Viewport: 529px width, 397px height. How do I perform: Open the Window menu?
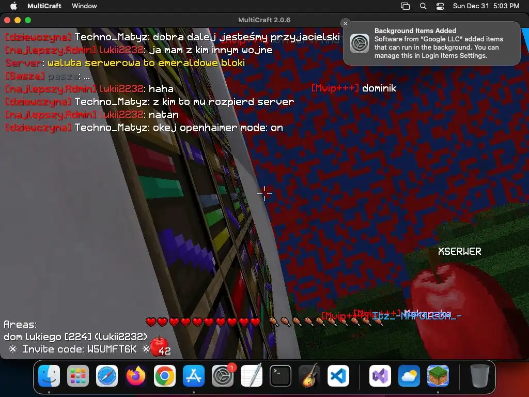(x=84, y=6)
